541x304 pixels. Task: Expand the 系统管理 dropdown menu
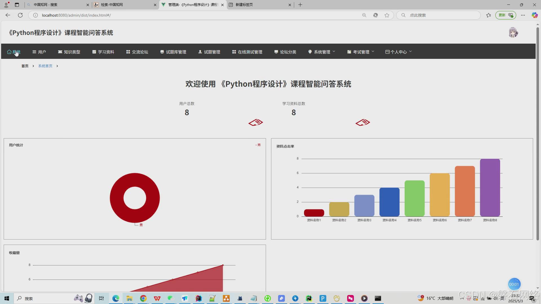click(x=322, y=52)
